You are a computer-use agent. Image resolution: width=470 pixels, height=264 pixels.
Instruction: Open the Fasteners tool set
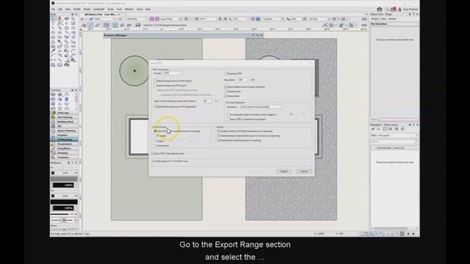pos(65,158)
